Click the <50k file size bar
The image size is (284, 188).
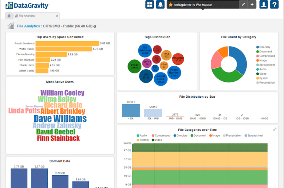point(131,110)
